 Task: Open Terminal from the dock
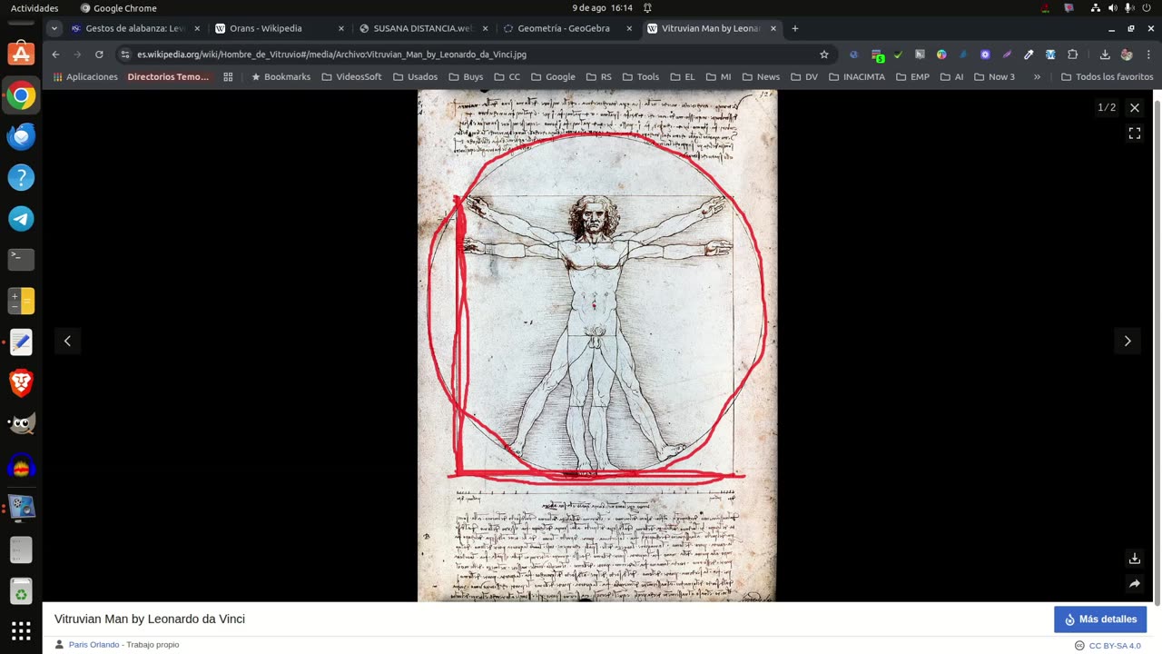point(21,260)
